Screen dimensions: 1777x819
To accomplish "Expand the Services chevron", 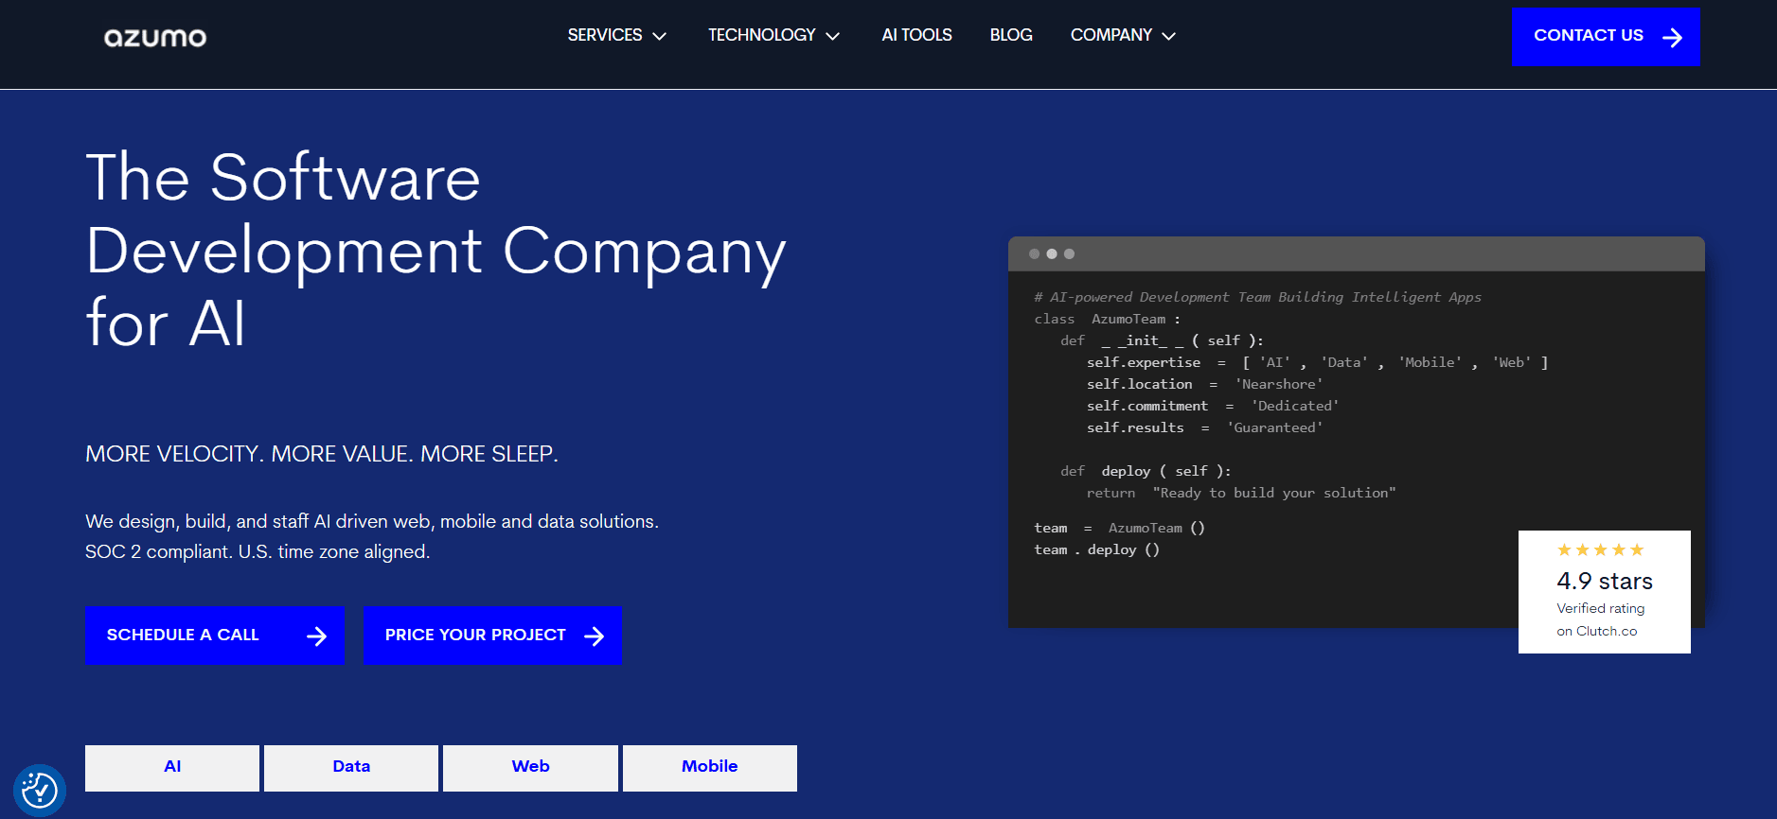I will click(x=660, y=37).
